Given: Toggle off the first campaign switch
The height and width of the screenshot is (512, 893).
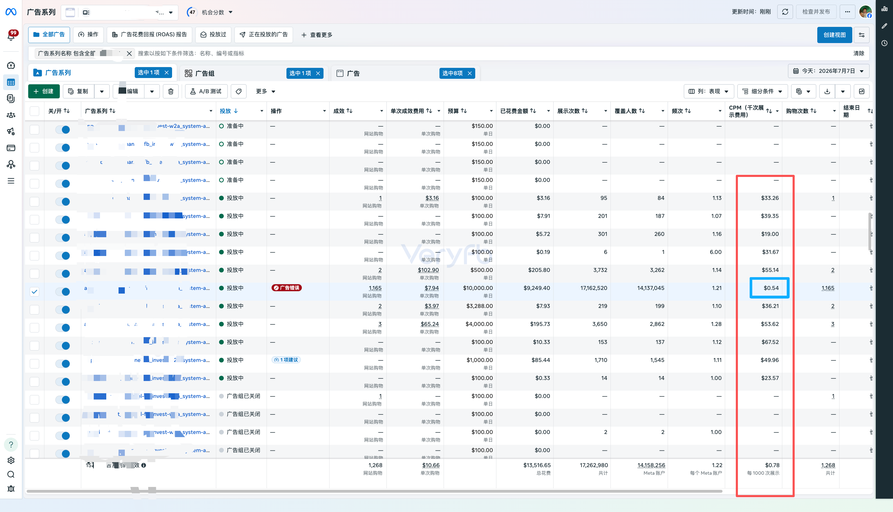Looking at the screenshot, I should 63,130.
